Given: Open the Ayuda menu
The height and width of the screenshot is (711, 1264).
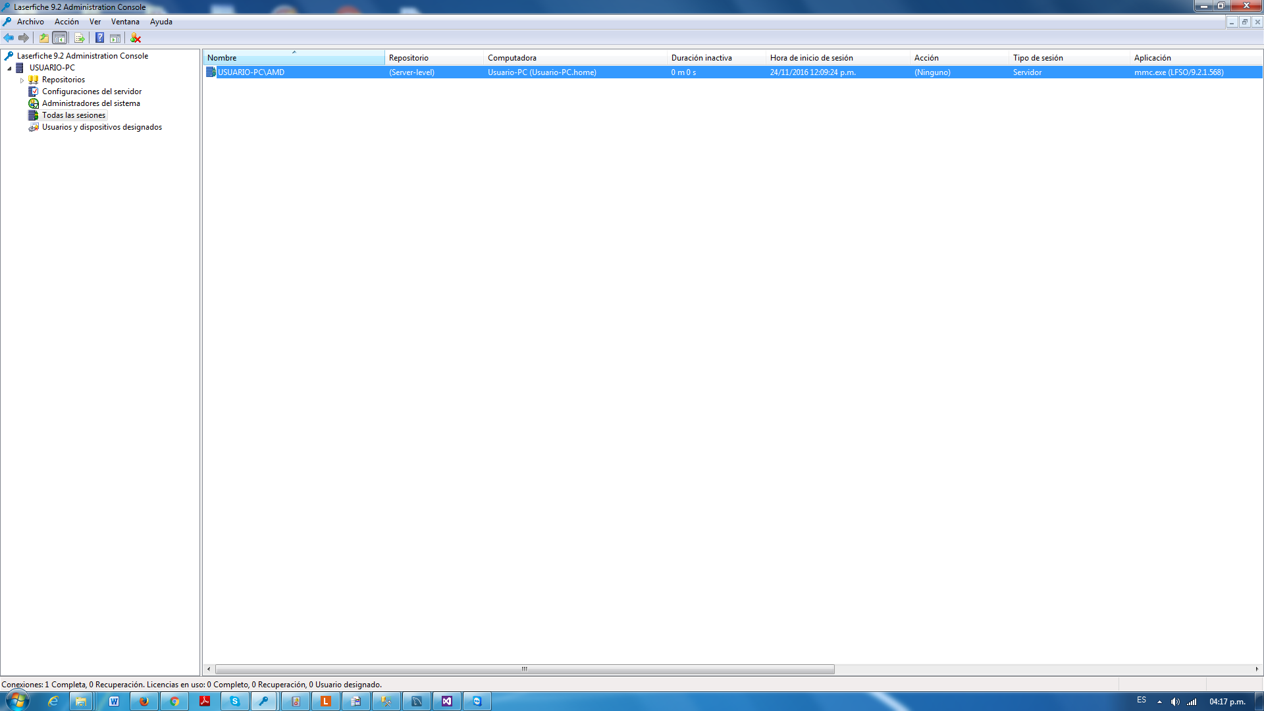Looking at the screenshot, I should [x=161, y=22].
